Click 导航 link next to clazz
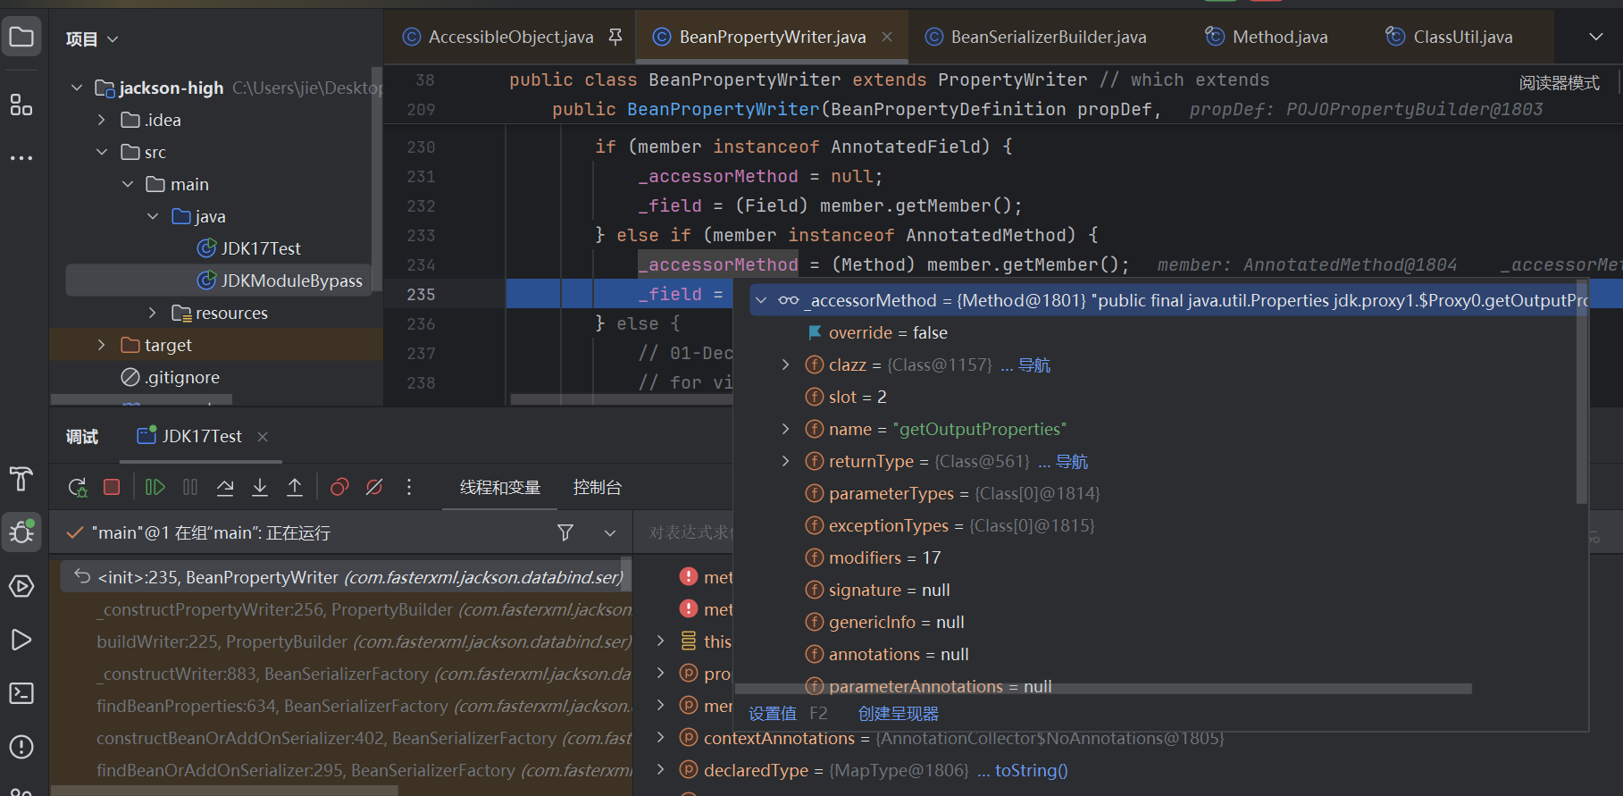Viewport: 1623px width, 796px height. (1034, 365)
